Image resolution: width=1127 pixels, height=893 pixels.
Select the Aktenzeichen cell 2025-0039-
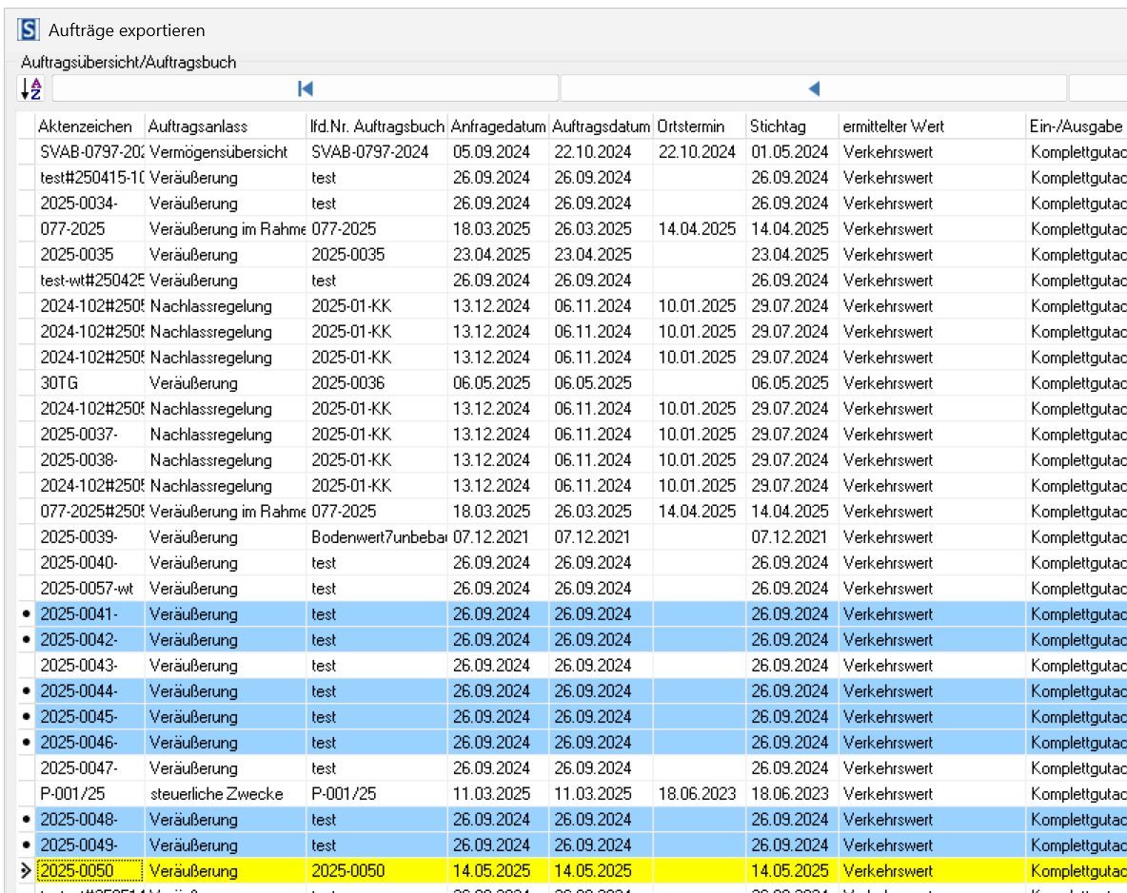90,537
